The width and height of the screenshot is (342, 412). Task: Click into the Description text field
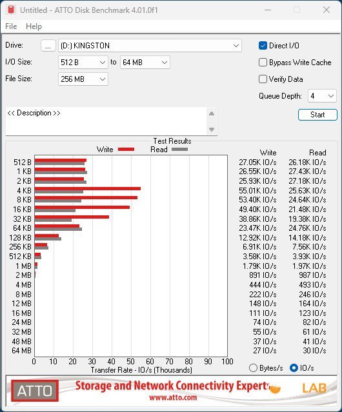(106, 121)
